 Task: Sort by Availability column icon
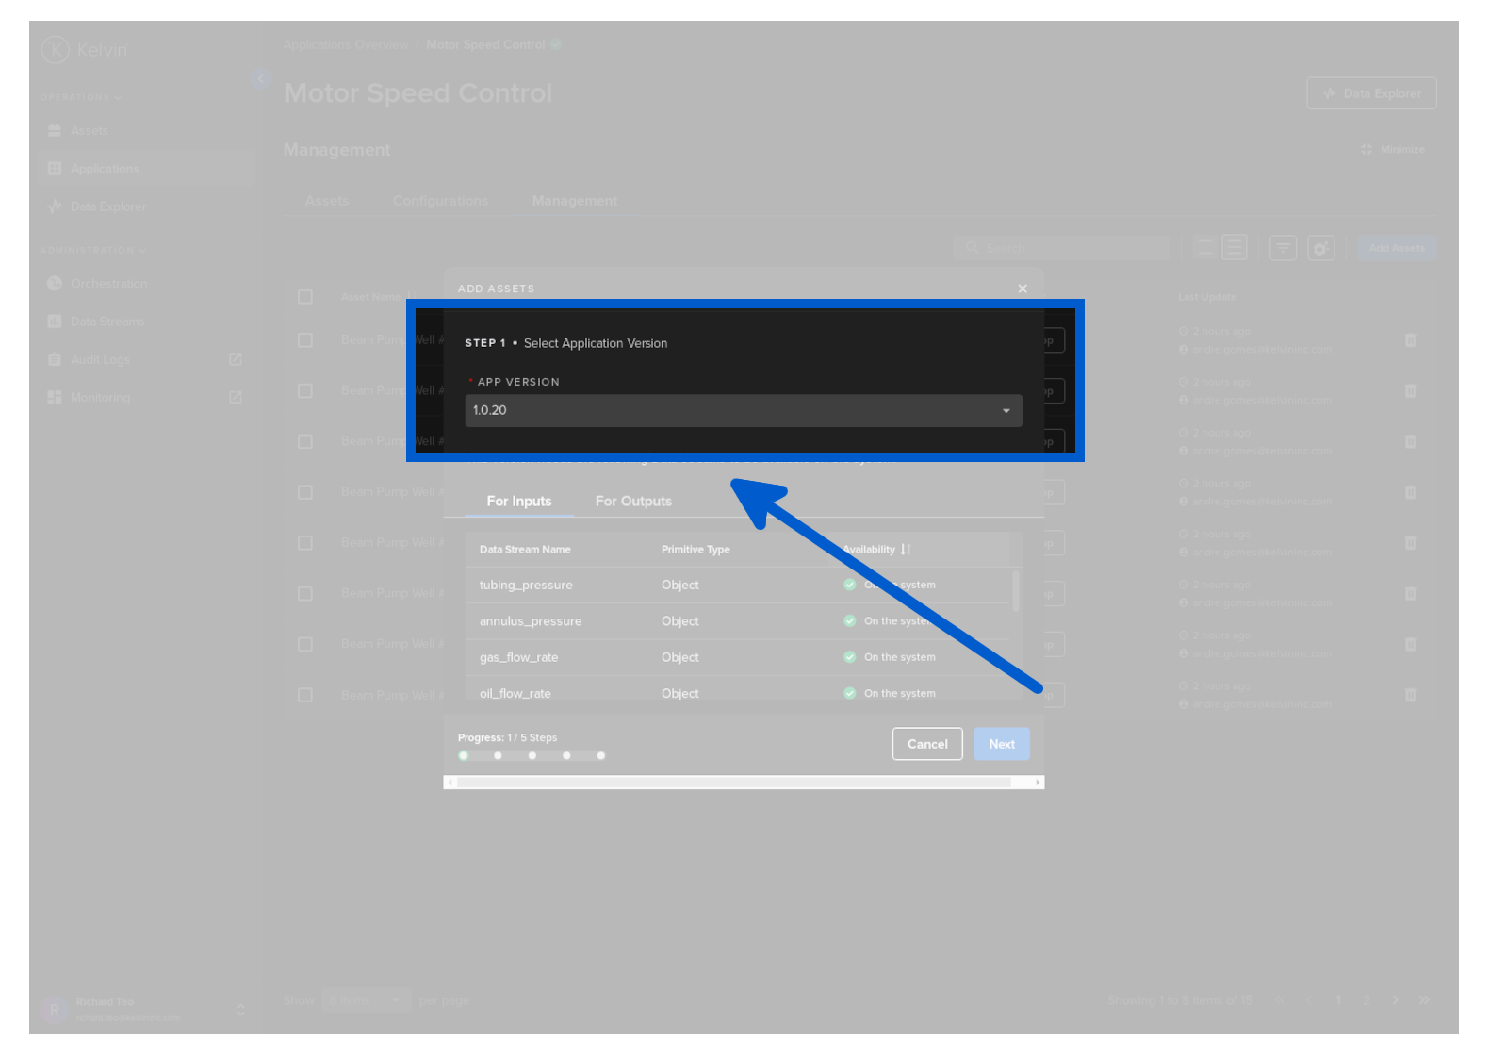906,550
